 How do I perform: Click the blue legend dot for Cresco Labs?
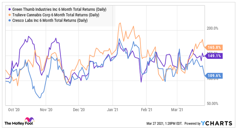point(10,20)
